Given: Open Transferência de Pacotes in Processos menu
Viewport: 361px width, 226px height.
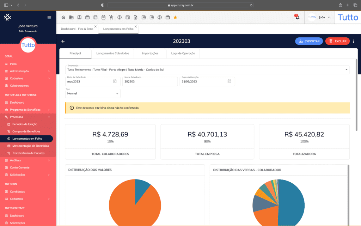Looking at the screenshot, I should [x=27, y=153].
